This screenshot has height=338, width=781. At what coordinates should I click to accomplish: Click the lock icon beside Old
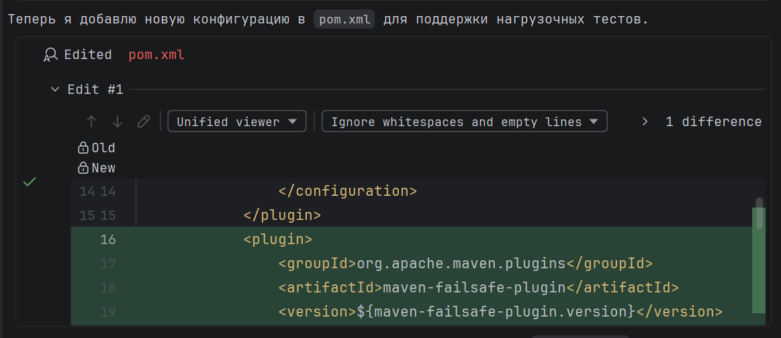click(83, 148)
